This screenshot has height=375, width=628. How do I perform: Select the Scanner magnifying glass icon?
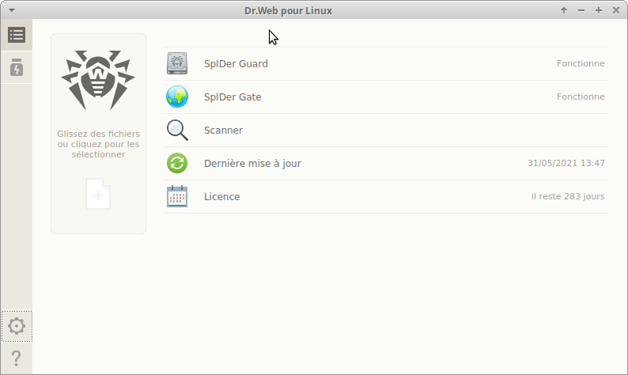coord(177,130)
